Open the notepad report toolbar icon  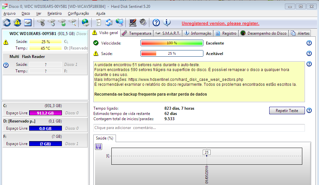coord(99,23)
